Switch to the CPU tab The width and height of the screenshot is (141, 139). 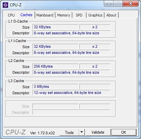pyautogui.click(x=11, y=15)
